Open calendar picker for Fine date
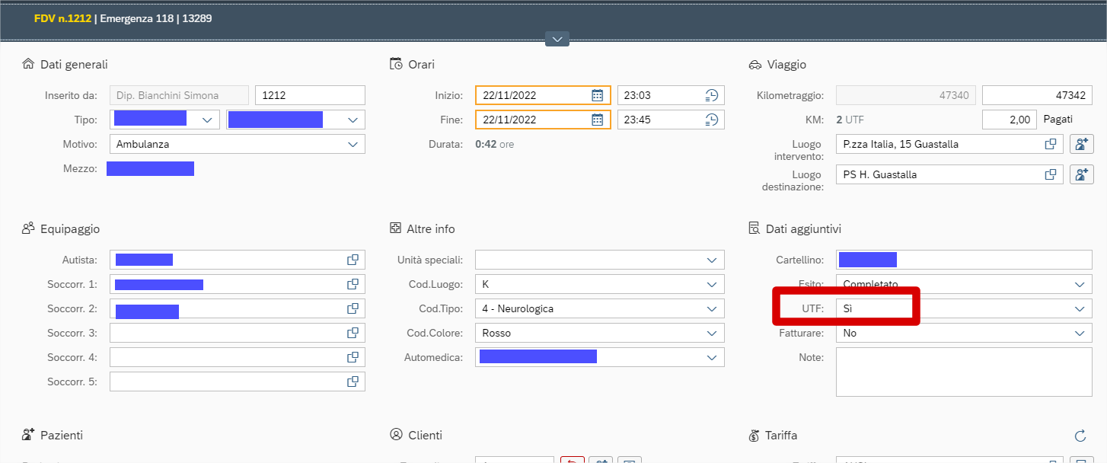This screenshot has height=463, width=1107. [x=598, y=120]
